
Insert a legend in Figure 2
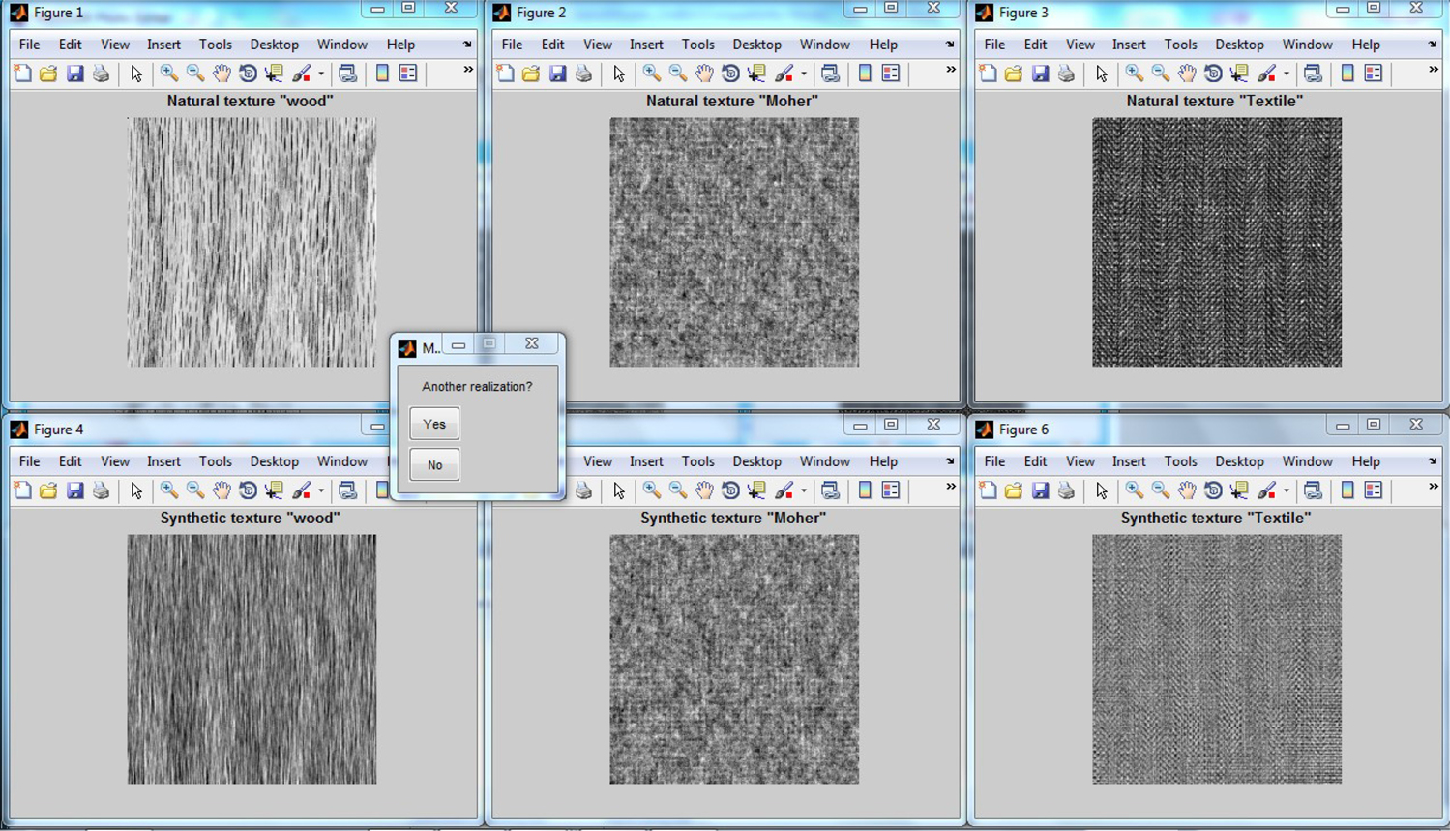click(891, 74)
